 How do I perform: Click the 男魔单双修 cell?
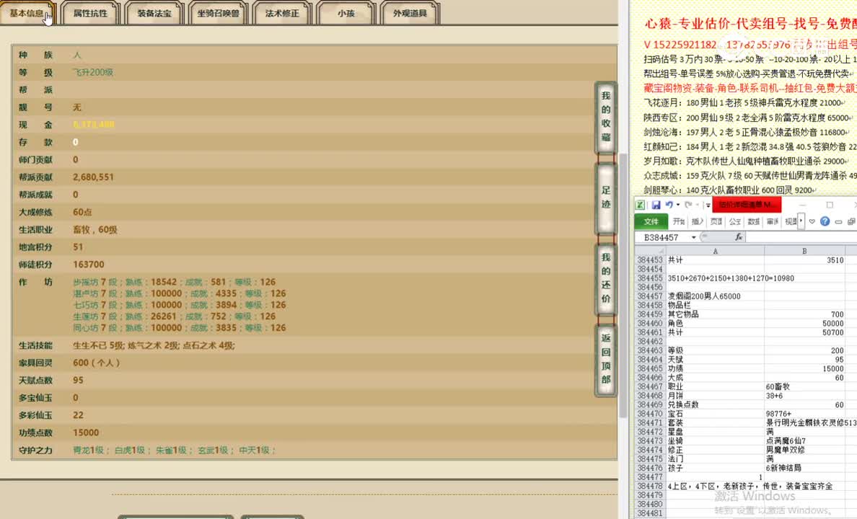(804, 451)
